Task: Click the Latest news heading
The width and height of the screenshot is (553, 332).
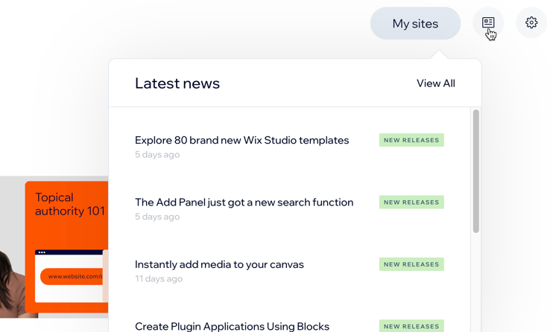Action: click(x=177, y=83)
